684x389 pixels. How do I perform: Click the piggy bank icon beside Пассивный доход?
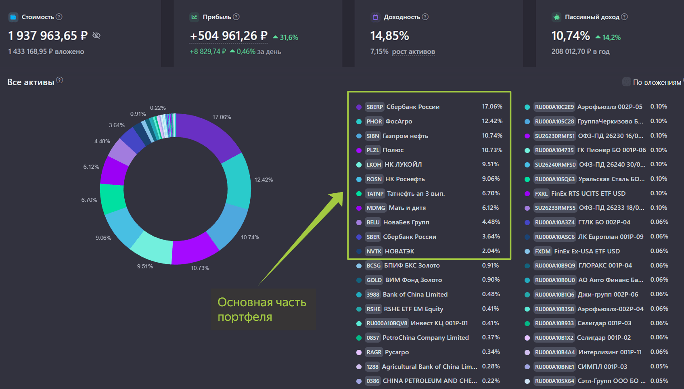[556, 17]
